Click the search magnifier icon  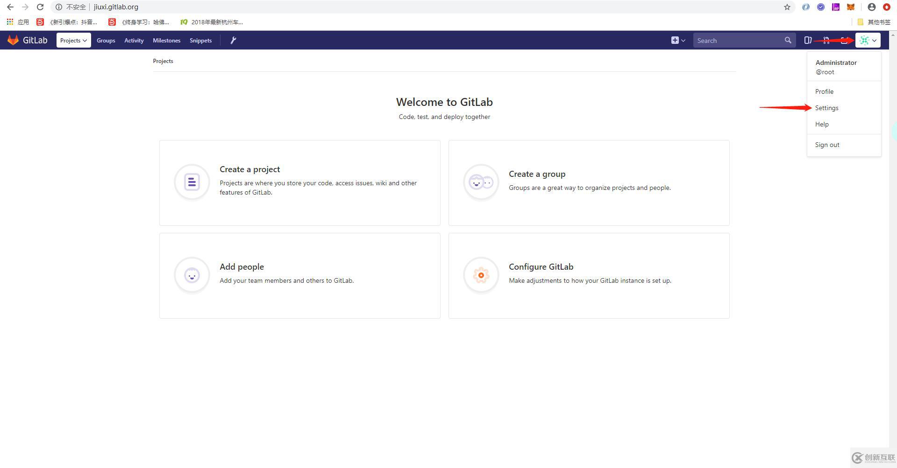(788, 40)
